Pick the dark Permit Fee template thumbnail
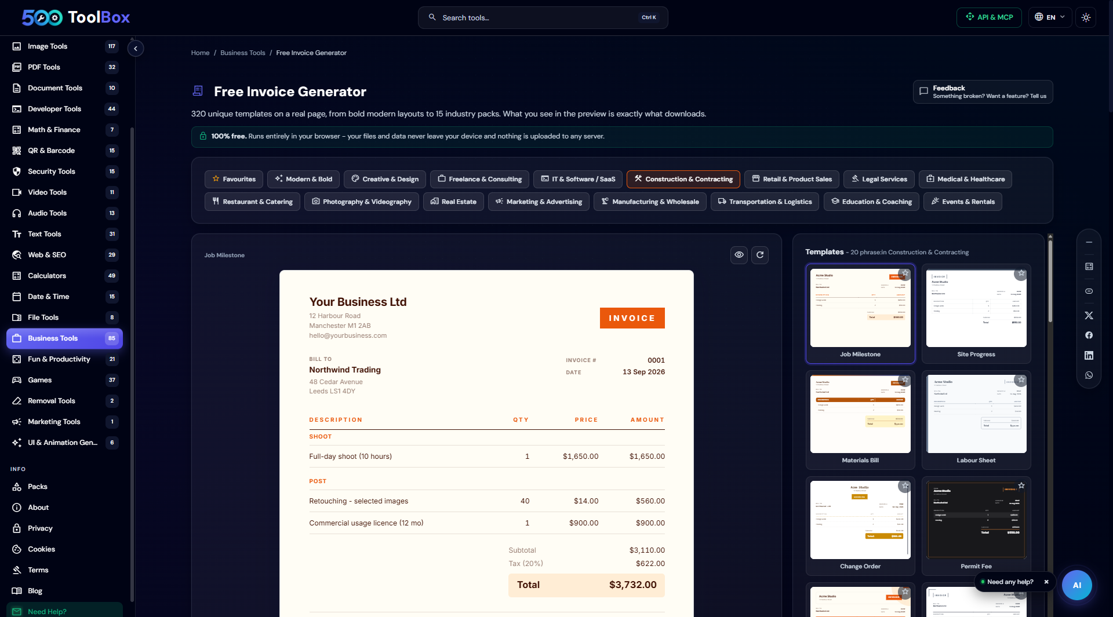The height and width of the screenshot is (617, 1113). [x=976, y=526]
